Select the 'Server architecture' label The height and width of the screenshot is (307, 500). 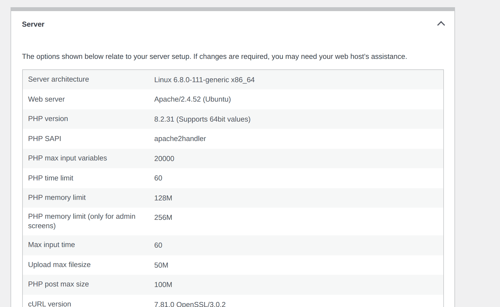tap(59, 79)
